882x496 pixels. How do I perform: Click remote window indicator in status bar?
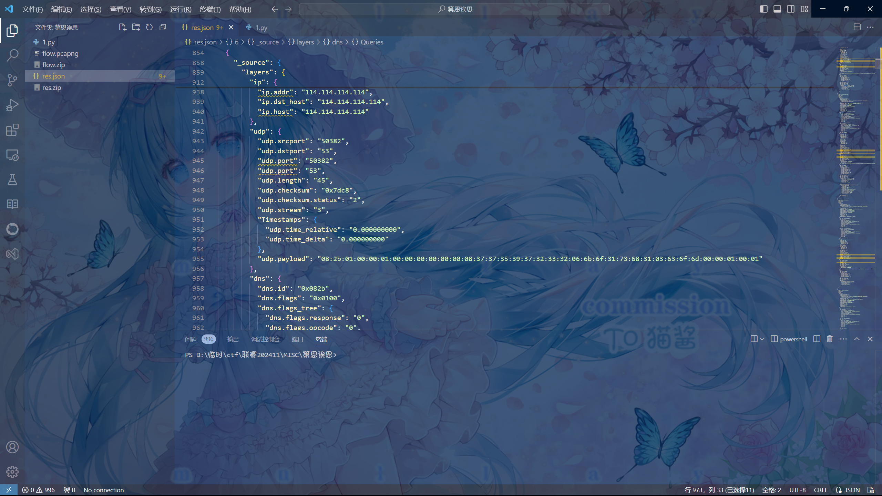[9, 490]
